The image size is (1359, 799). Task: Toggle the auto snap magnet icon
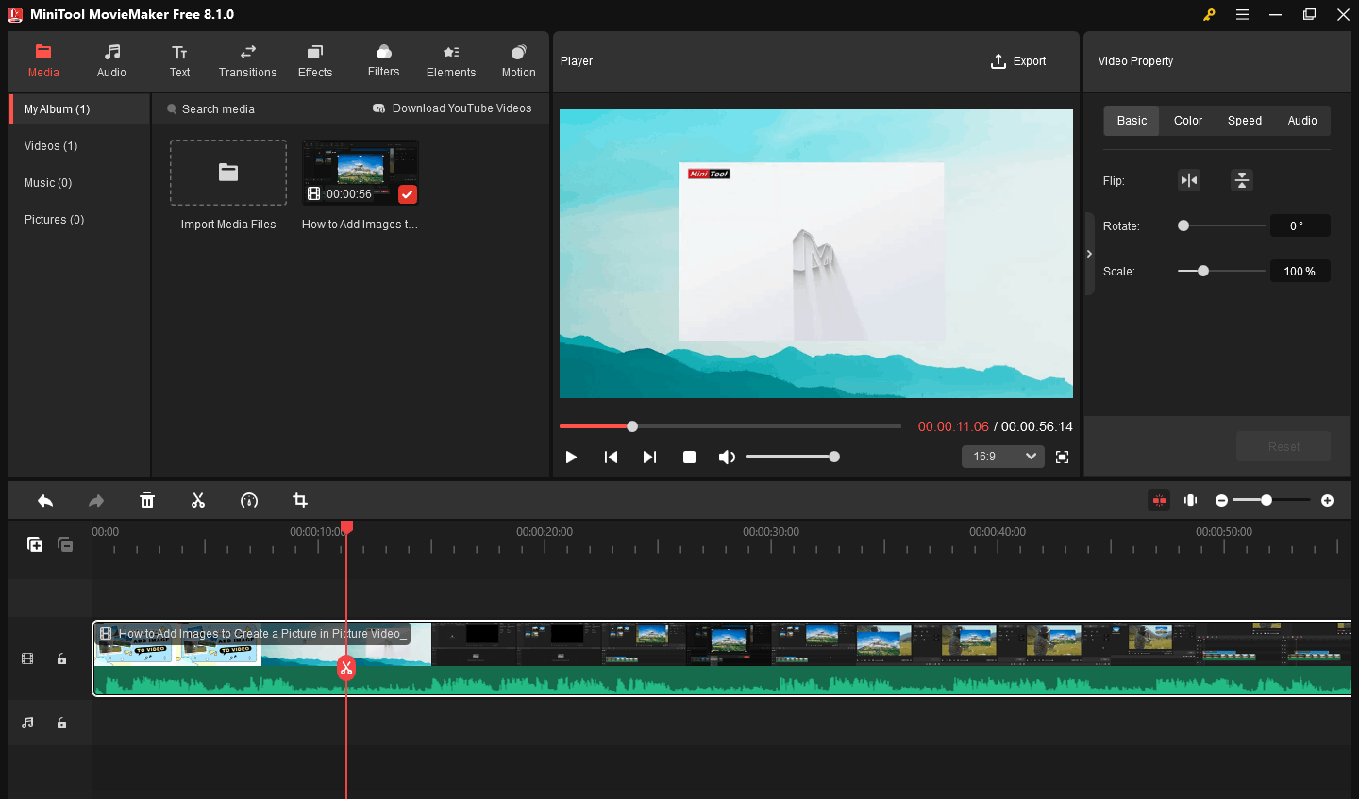point(1159,500)
